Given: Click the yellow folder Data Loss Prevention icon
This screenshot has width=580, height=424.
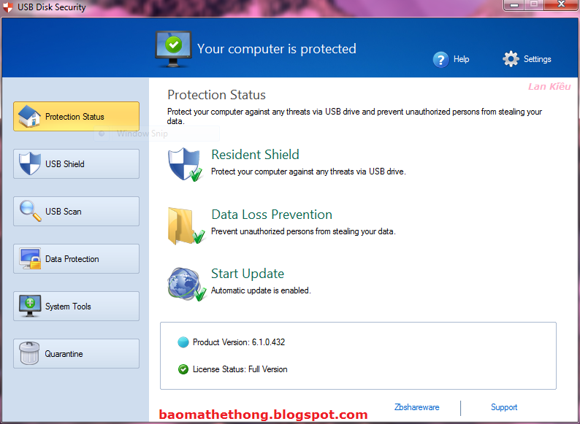Looking at the screenshot, I should coord(186,226).
